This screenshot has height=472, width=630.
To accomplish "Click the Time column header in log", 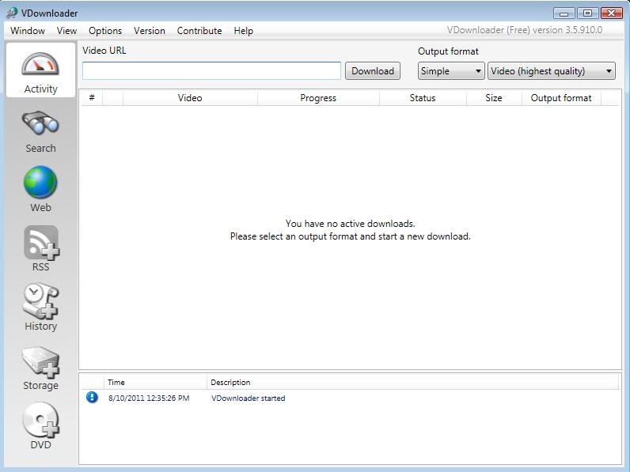I will [x=155, y=382].
